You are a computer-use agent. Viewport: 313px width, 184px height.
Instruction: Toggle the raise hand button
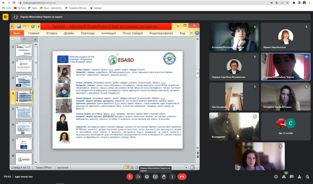(164, 177)
